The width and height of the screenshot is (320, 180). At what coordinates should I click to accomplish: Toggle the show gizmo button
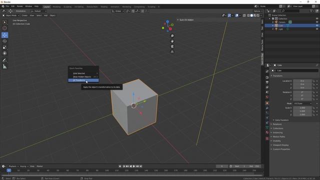point(229,15)
